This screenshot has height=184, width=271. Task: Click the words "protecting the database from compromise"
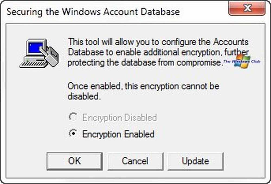click(x=144, y=62)
